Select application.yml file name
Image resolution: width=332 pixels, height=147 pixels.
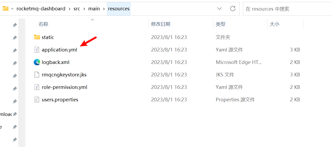59,50
